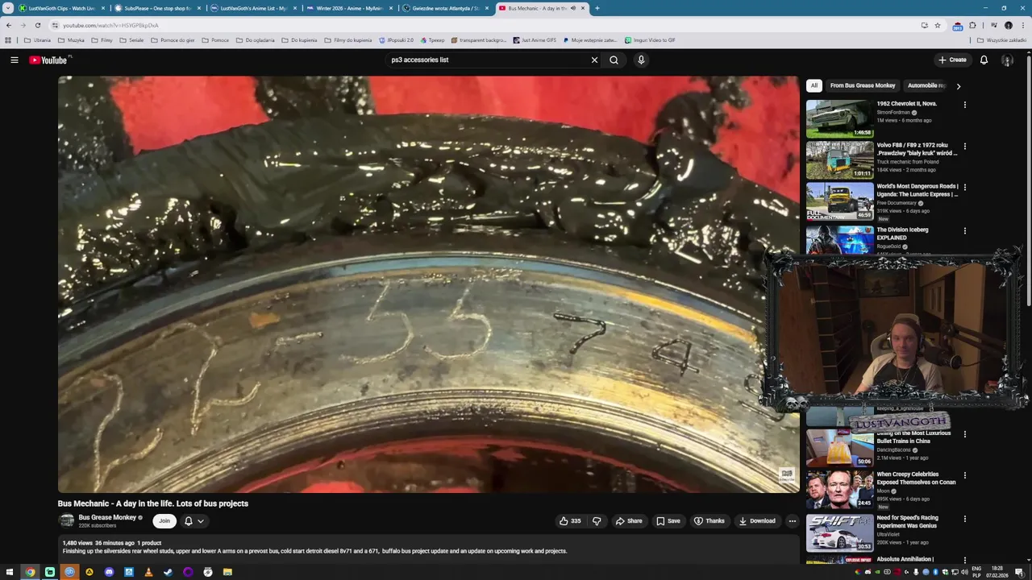Start voice search with microphone
Image resolution: width=1032 pixels, height=580 pixels.
(641, 60)
